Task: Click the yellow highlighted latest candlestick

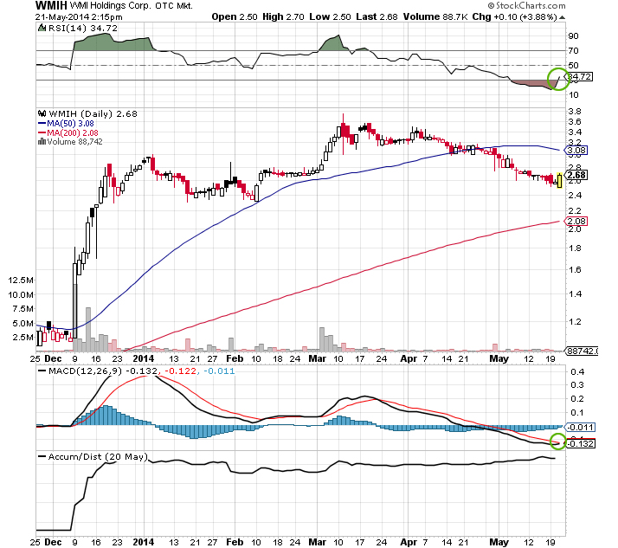Action: [x=559, y=180]
